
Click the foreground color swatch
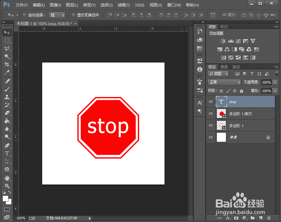[6, 199]
